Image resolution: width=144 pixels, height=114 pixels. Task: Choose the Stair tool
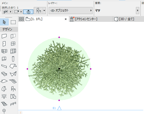tap(4, 104)
